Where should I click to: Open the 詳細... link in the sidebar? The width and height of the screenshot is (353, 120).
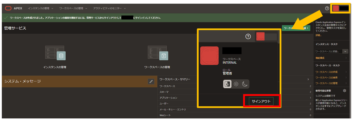318,35
